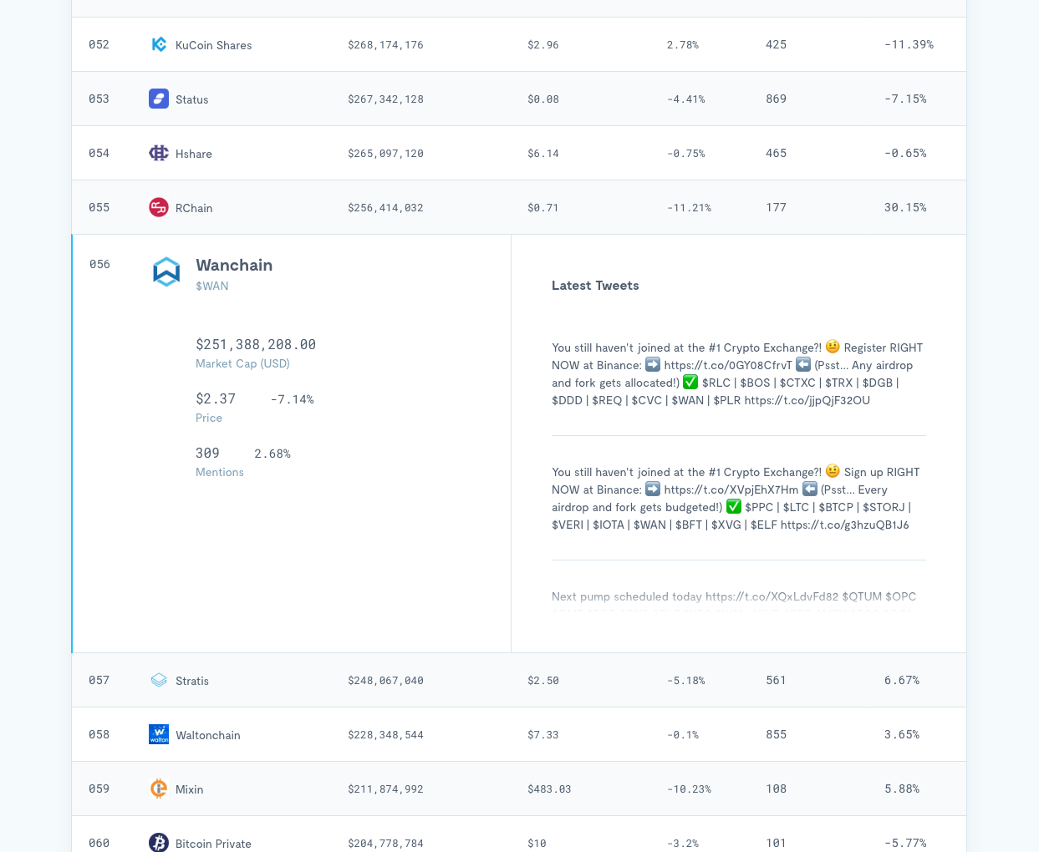
Task: Click the row number 058 cell
Action: point(99,734)
